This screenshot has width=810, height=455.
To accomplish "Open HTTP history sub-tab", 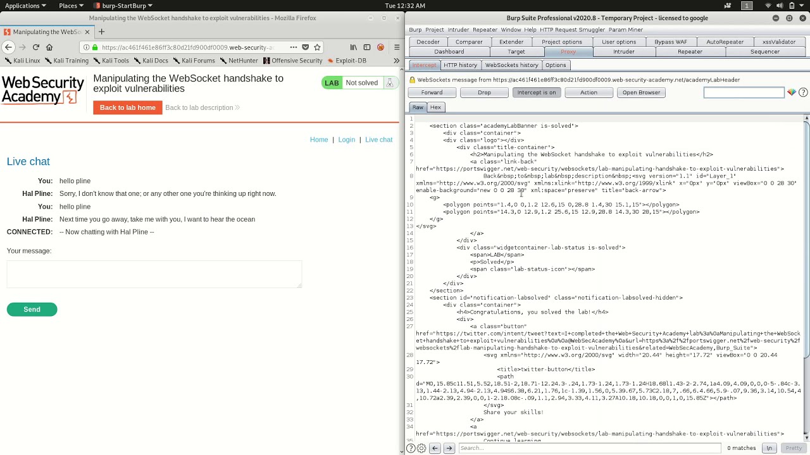I will click(460, 65).
